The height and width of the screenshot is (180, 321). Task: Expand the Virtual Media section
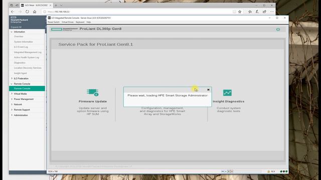12,93
